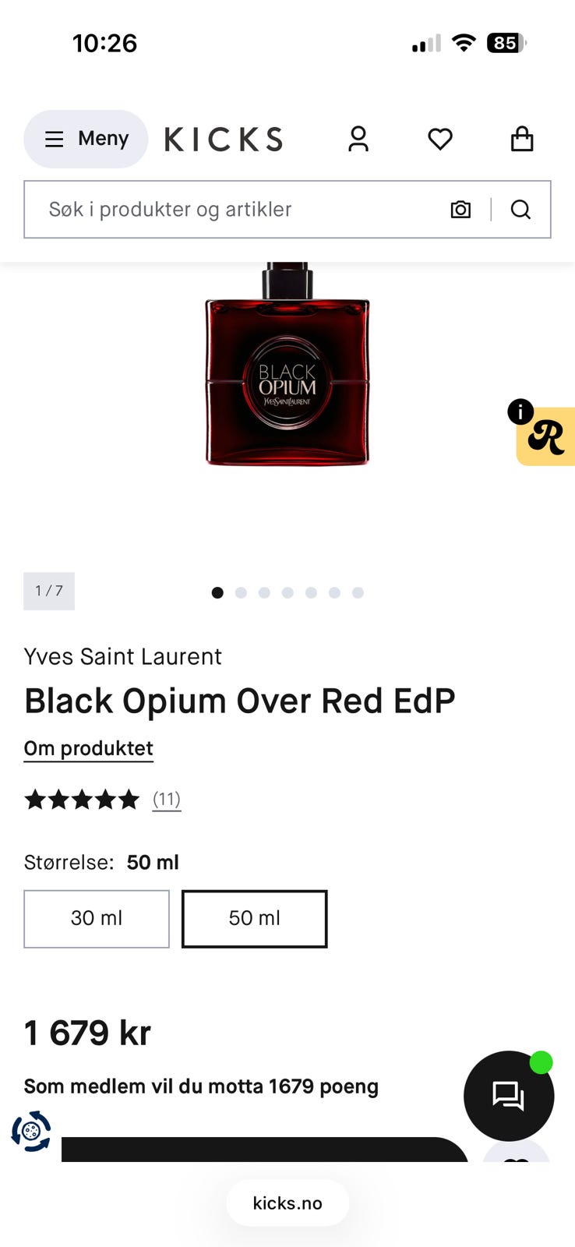The image size is (575, 1247).
Task: Open the live chat bubble icon
Action: pos(509,1096)
